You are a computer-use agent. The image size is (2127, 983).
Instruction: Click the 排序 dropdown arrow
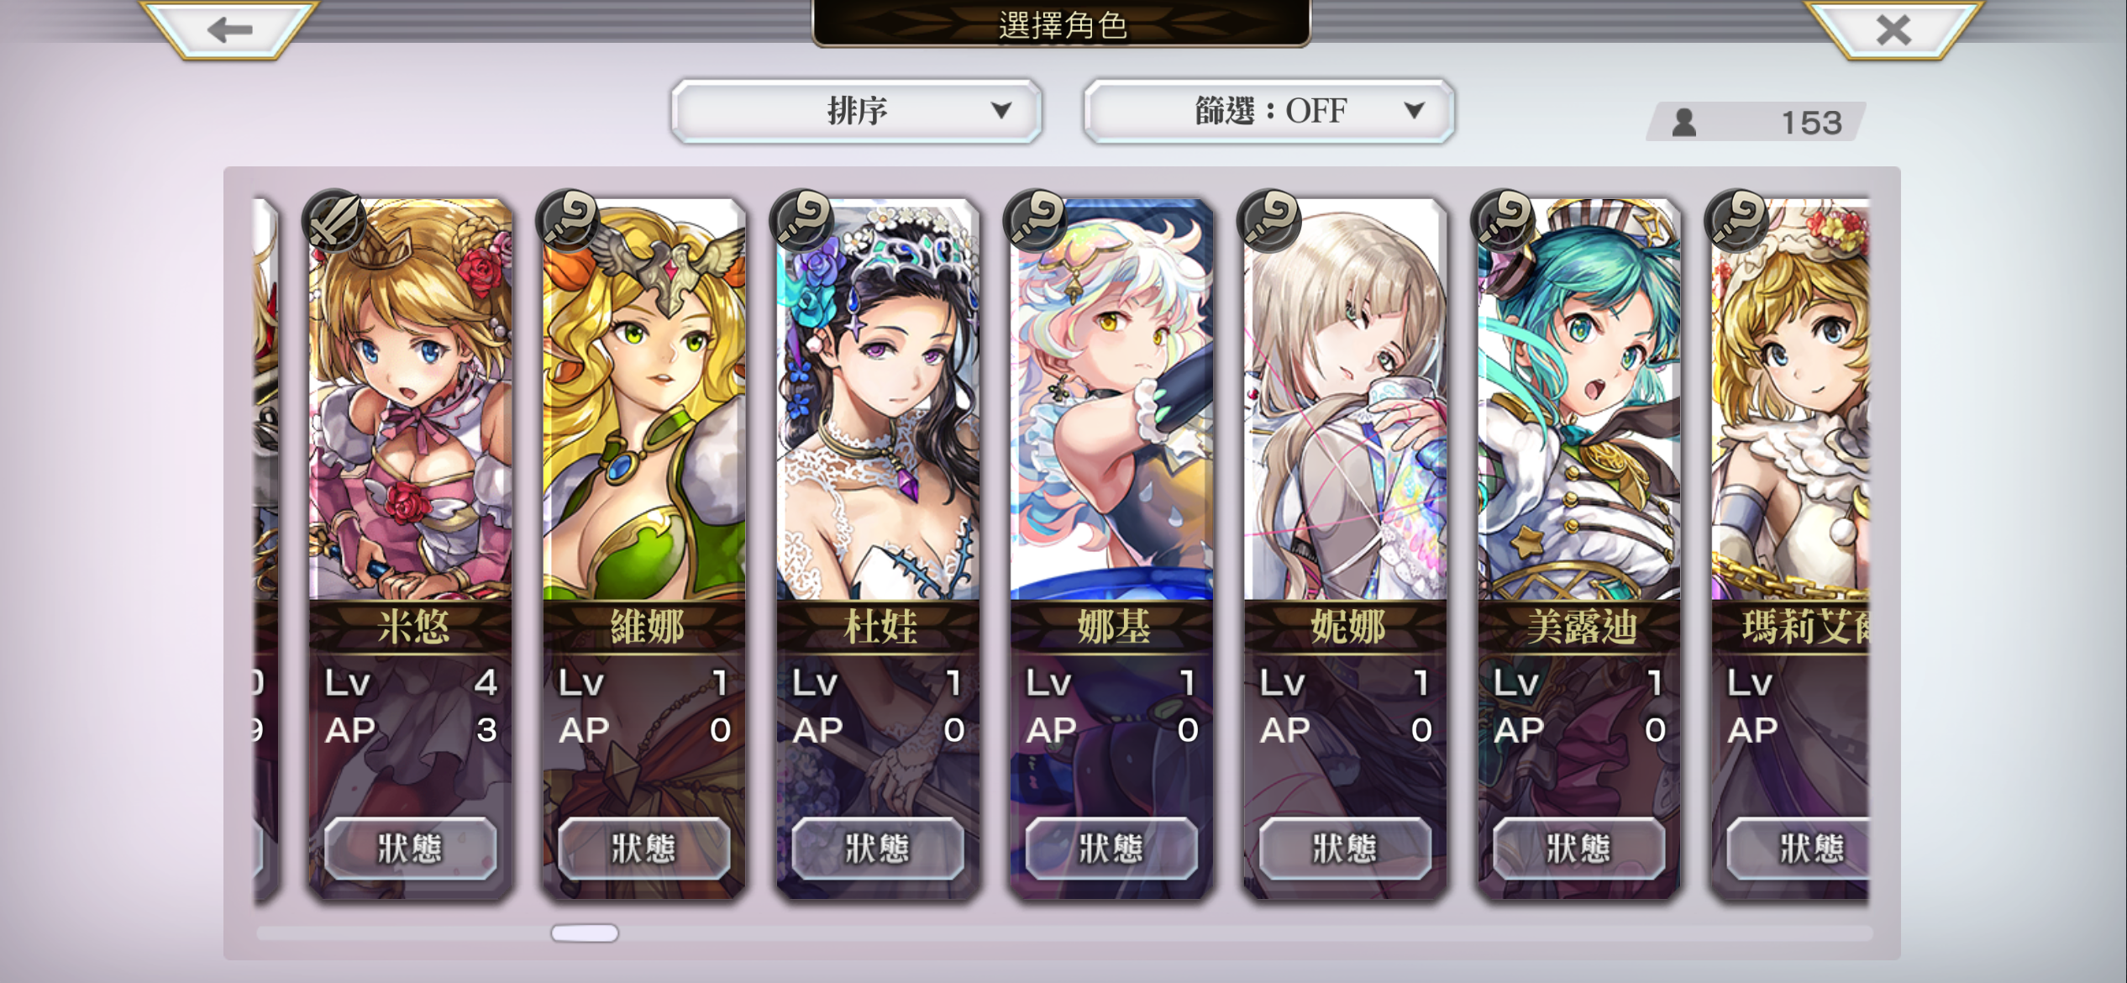pos(1000,110)
